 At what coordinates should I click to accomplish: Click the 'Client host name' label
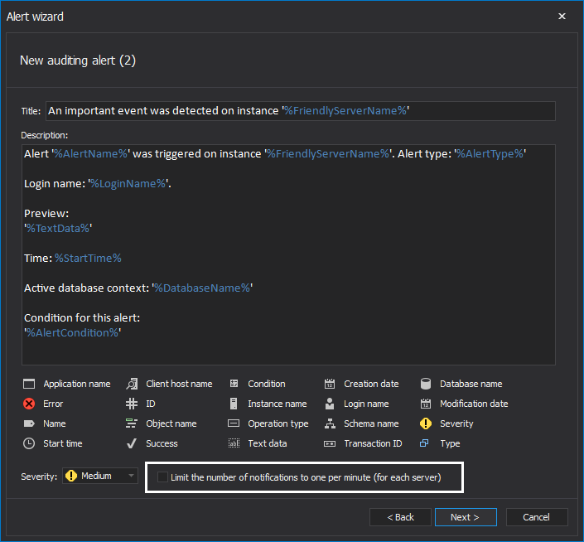179,384
